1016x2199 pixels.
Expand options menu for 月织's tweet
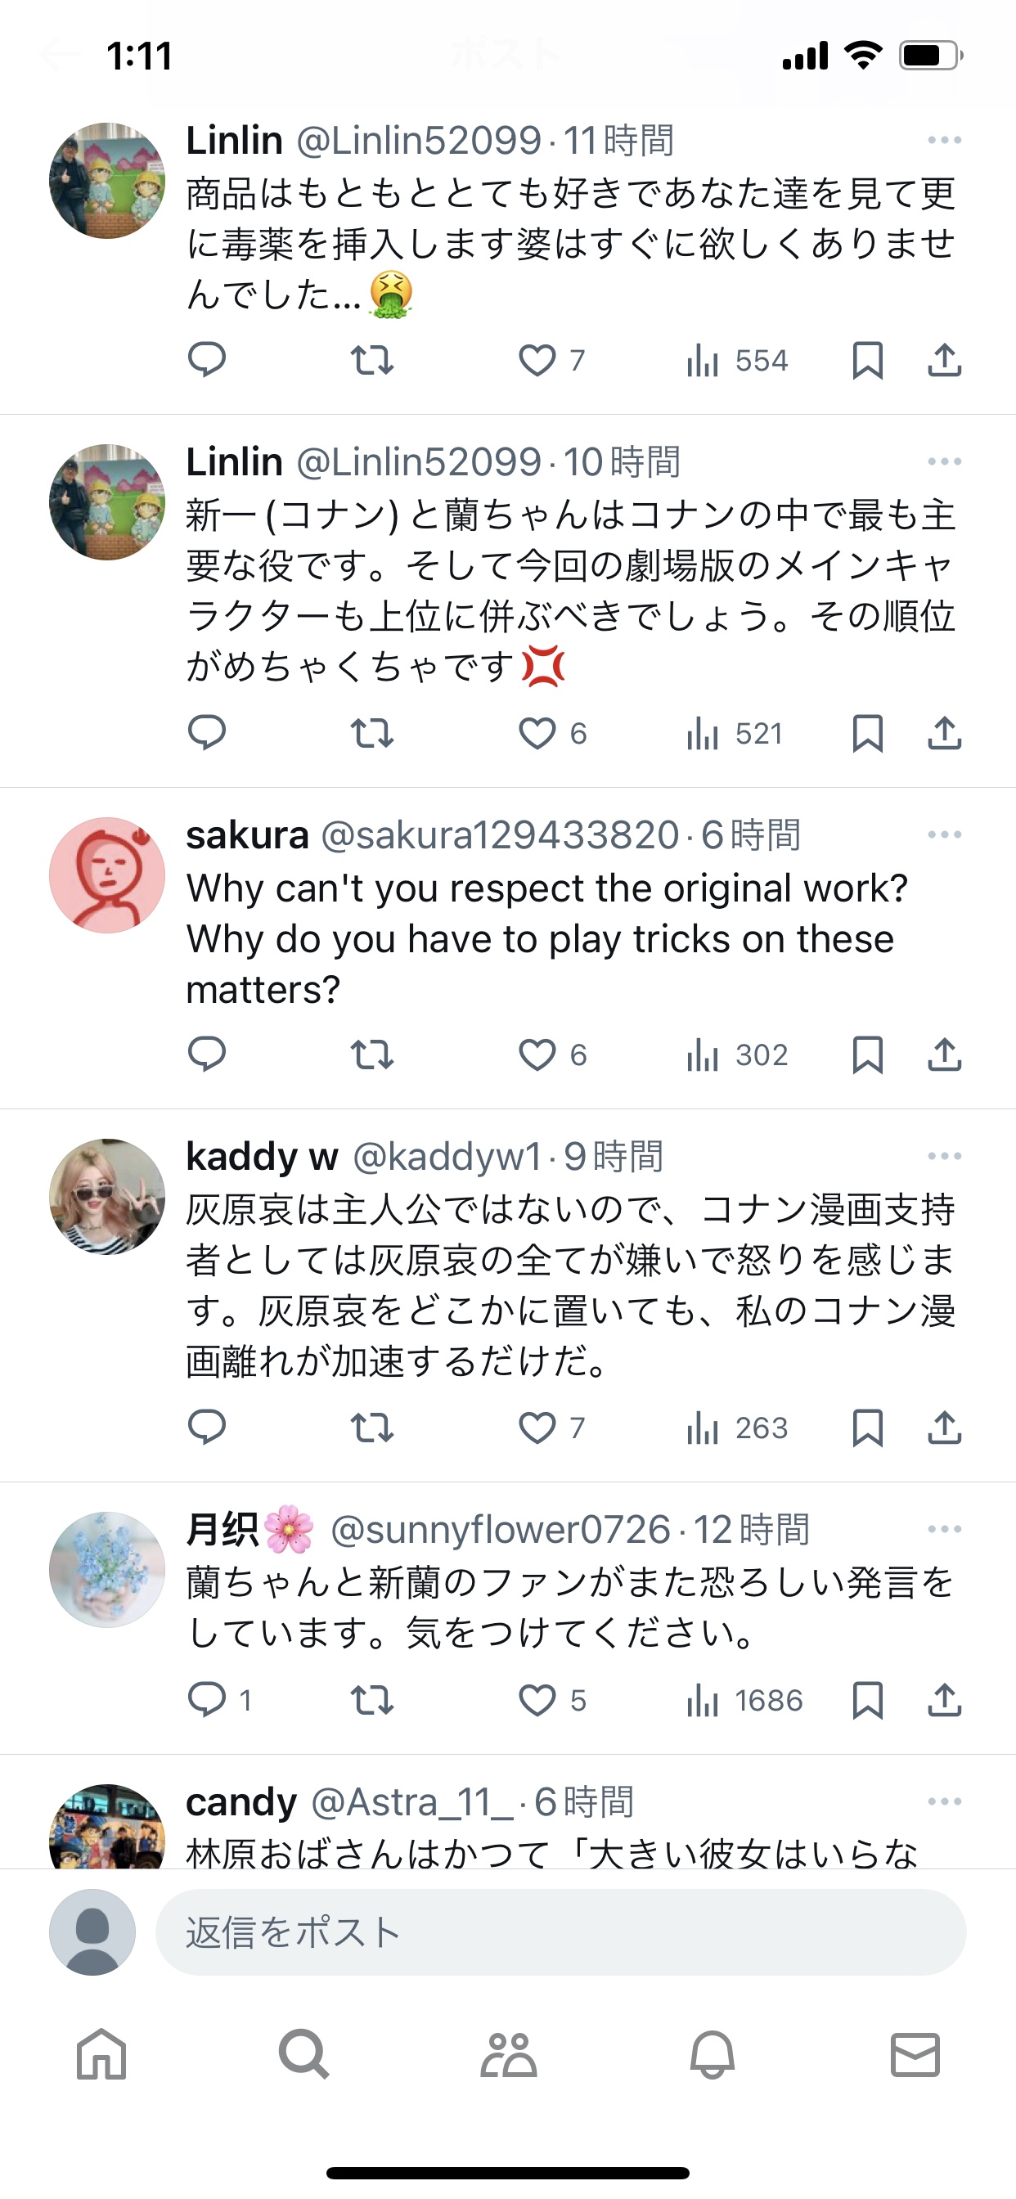point(944,1529)
